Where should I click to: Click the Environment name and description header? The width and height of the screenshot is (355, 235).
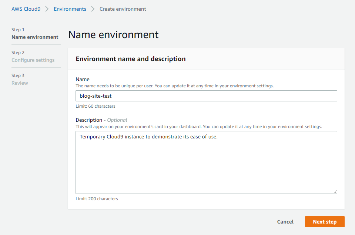[131, 59]
